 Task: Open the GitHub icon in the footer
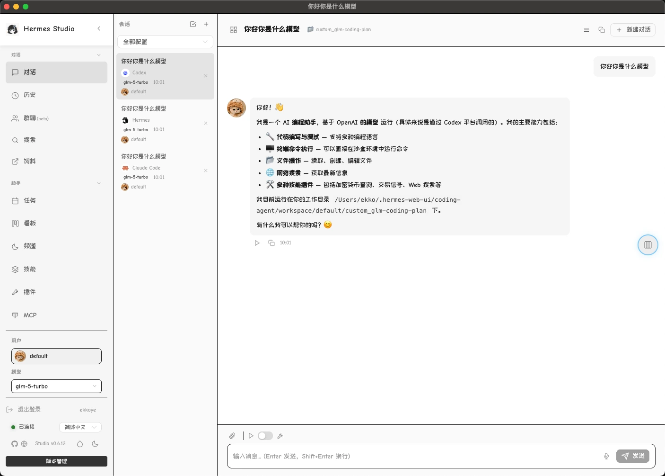pos(15,444)
